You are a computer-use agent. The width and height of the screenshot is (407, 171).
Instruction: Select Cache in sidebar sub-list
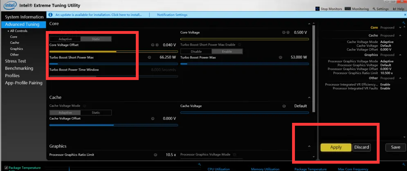tap(15, 42)
